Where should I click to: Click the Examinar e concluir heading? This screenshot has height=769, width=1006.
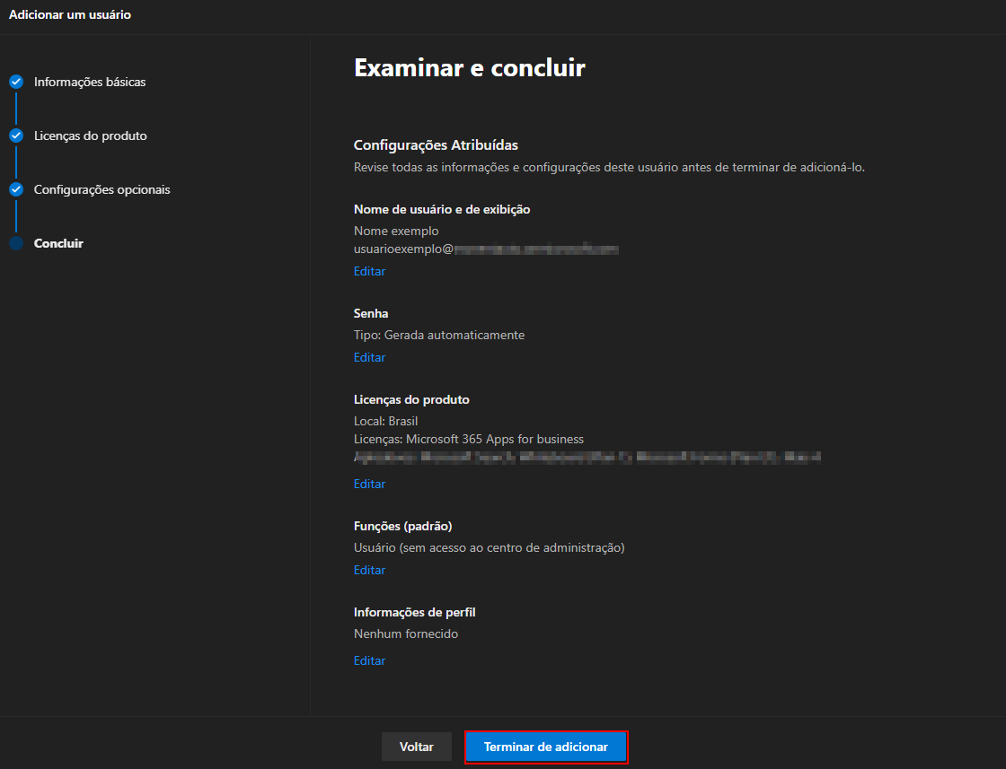pos(470,68)
